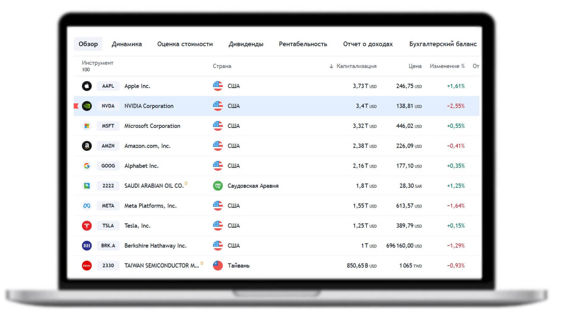Click the Тайвань country text
This screenshot has width=561, height=315.
[239, 266]
